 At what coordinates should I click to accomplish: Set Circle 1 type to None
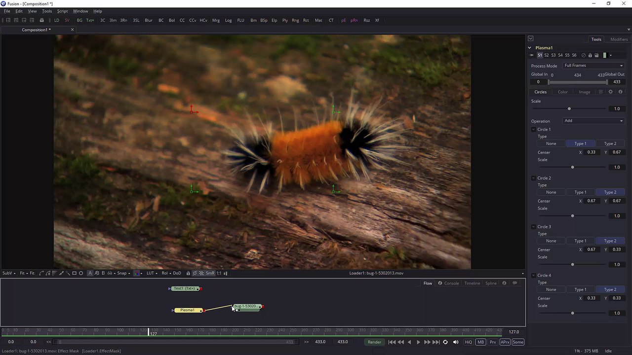point(551,143)
